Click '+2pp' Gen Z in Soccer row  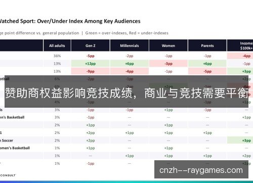[x=91, y=141]
